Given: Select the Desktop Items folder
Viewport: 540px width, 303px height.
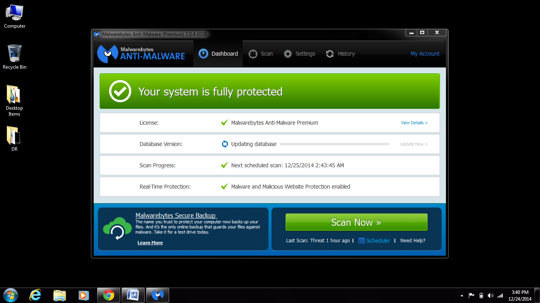Looking at the screenshot, I should (x=14, y=101).
